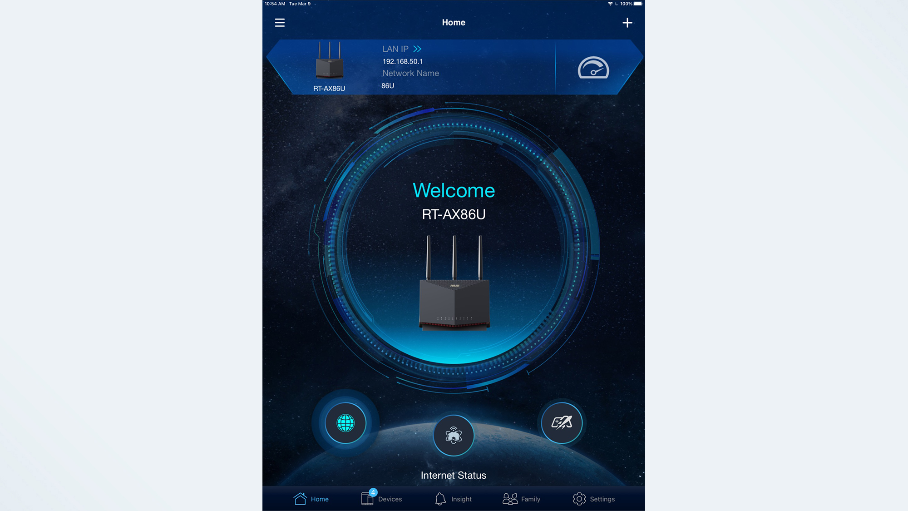Select the AiMesh network icon
The width and height of the screenshot is (908, 511).
[453, 436]
